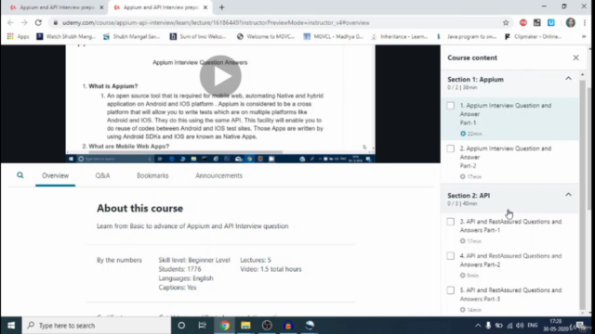Click the Type here to search box

[x=97, y=326]
